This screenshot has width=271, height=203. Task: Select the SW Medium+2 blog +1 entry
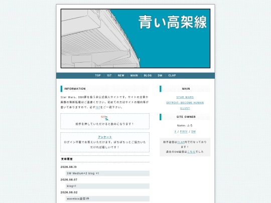point(107,173)
